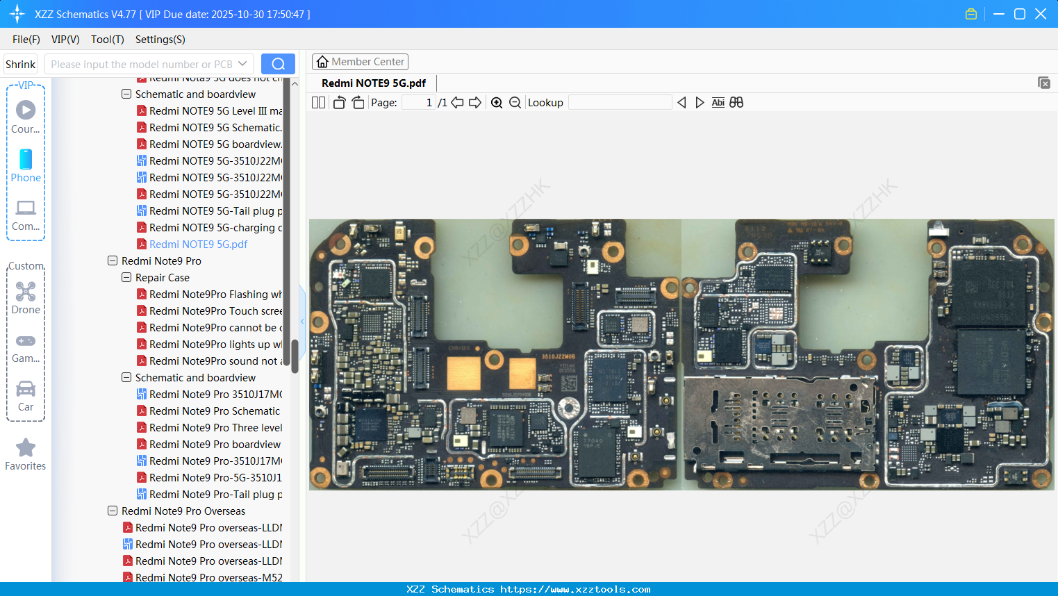Click the zoom in magnifier icon

497,103
